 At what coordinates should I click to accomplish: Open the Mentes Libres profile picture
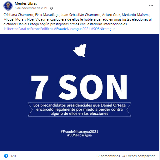point(8,6)
